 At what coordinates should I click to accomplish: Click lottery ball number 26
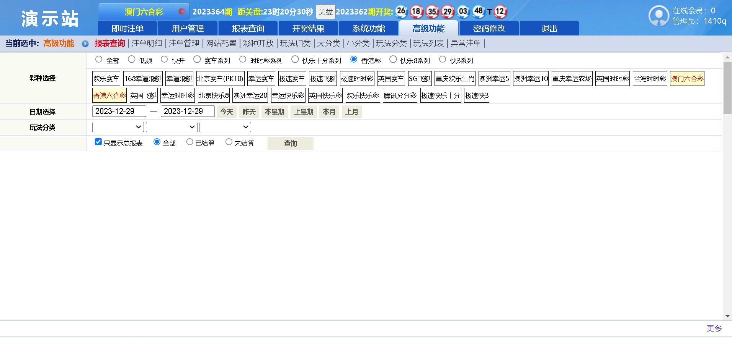pos(401,11)
